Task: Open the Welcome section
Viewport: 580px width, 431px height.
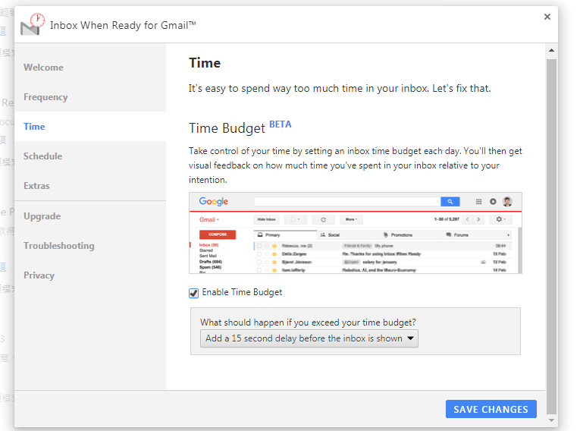Action: pos(43,68)
